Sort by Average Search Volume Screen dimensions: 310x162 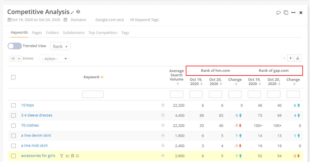coord(178,84)
